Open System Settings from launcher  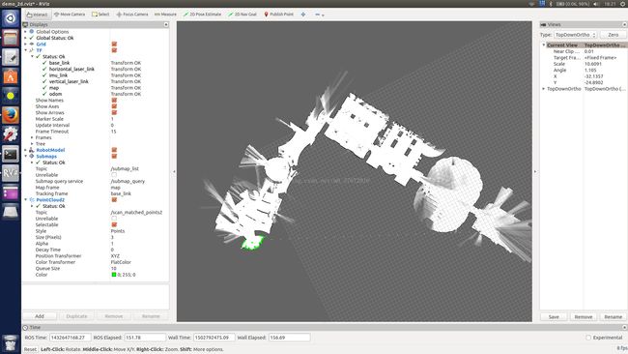coord(11,134)
